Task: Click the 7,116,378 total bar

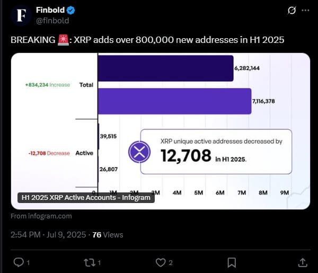Action: click(174, 101)
